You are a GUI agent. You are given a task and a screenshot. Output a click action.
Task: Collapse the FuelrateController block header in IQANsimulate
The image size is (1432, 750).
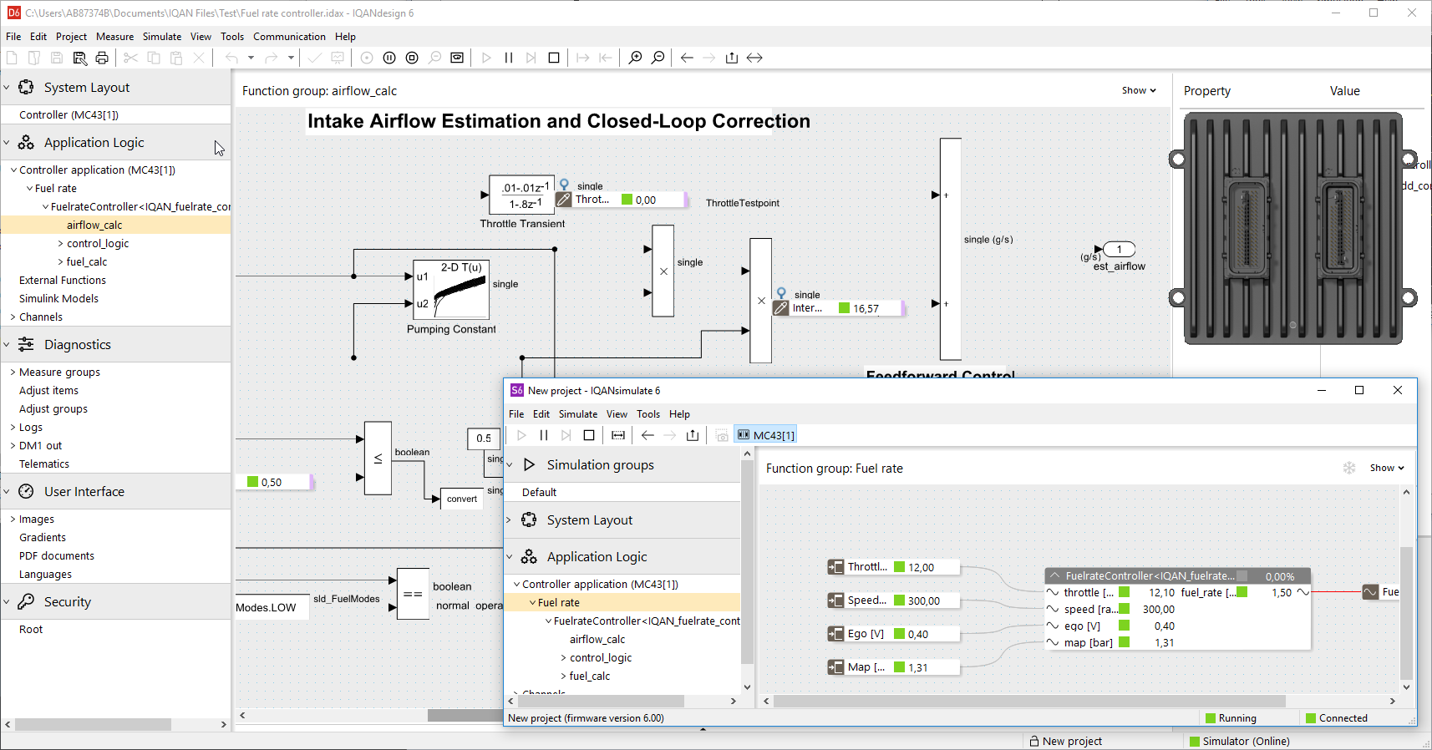[x=1055, y=576]
